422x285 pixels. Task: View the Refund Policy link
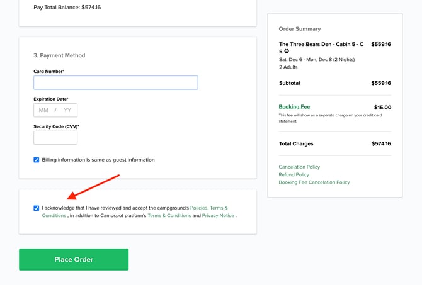click(294, 174)
